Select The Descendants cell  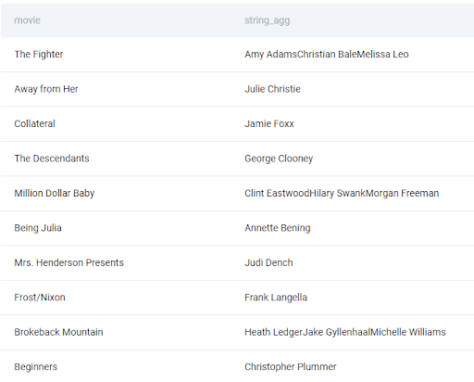(x=52, y=159)
